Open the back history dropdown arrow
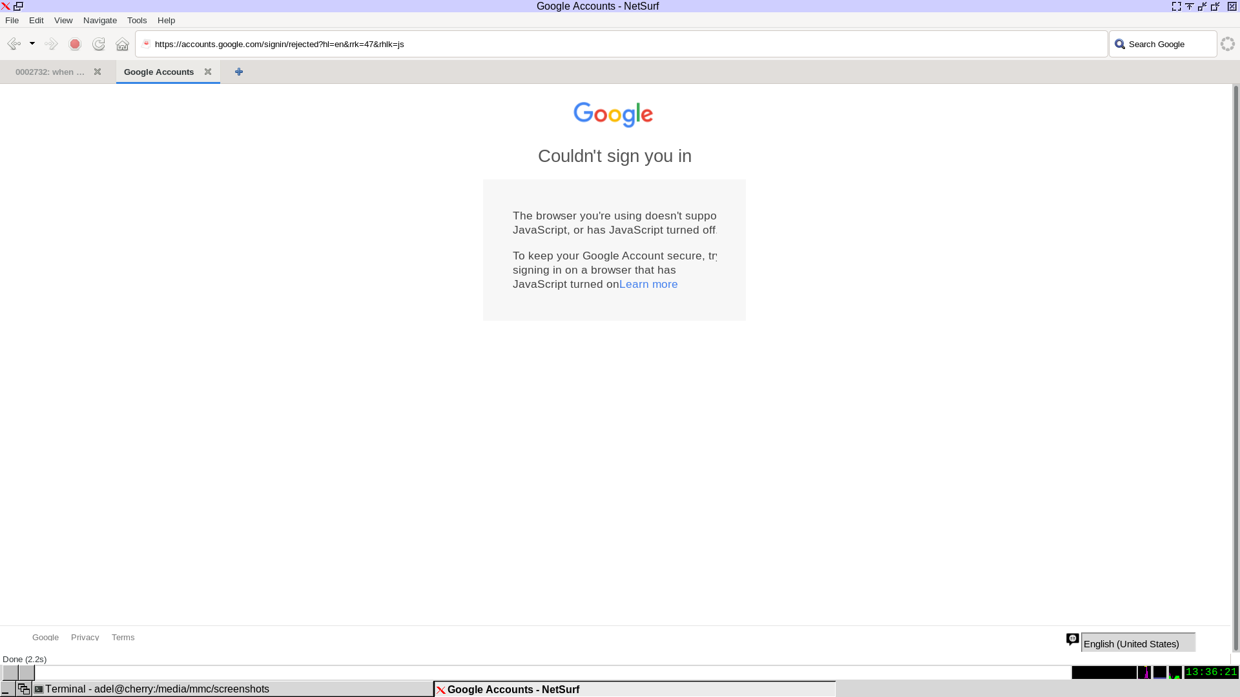Screen dimensions: 1240x697 32,44
